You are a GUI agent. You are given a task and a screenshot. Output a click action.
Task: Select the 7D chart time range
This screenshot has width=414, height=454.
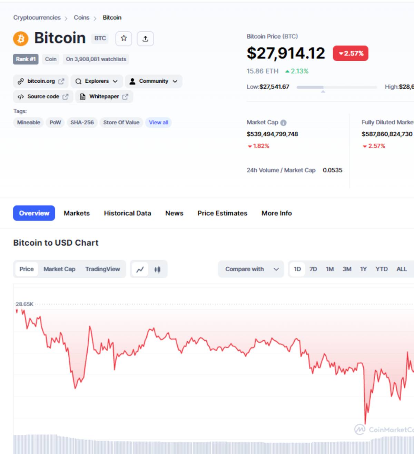click(x=313, y=269)
